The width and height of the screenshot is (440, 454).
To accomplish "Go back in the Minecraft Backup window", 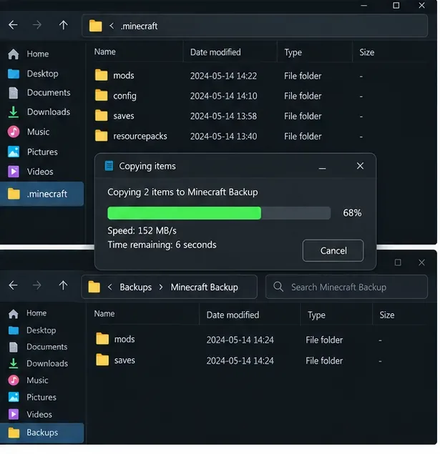I will pyautogui.click(x=13, y=285).
